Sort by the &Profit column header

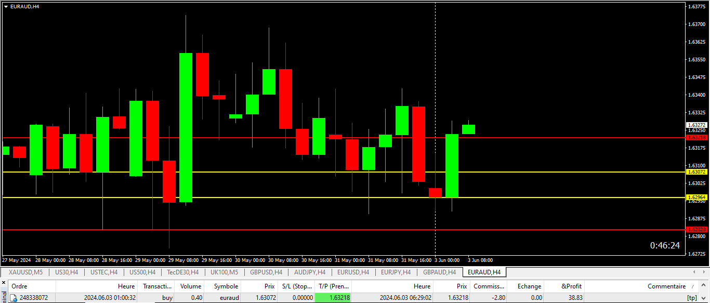tap(564, 286)
